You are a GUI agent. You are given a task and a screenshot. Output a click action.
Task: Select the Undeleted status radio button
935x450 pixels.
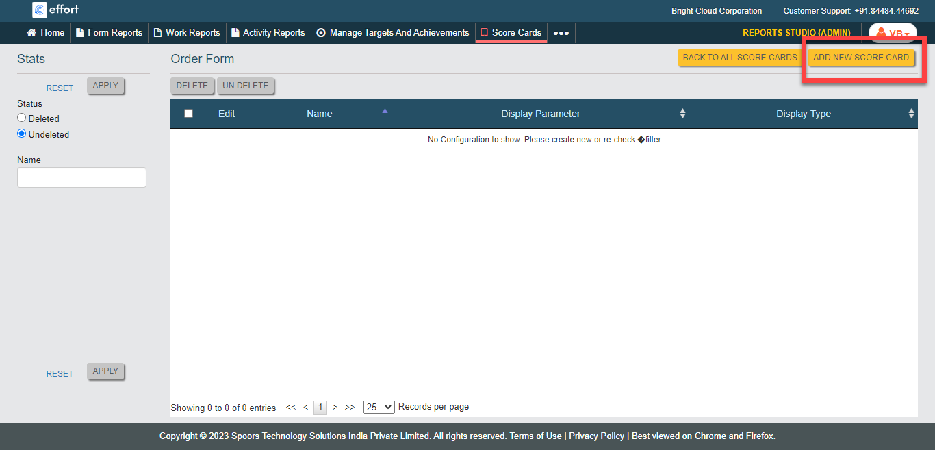coord(22,134)
